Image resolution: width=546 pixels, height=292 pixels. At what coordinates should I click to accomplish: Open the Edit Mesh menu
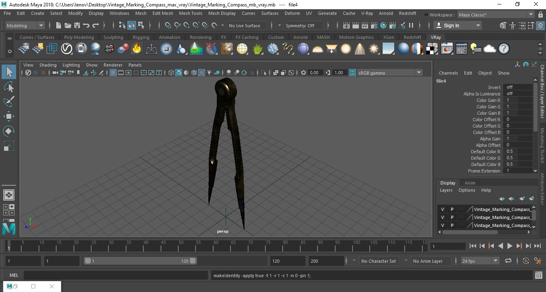coord(163,13)
